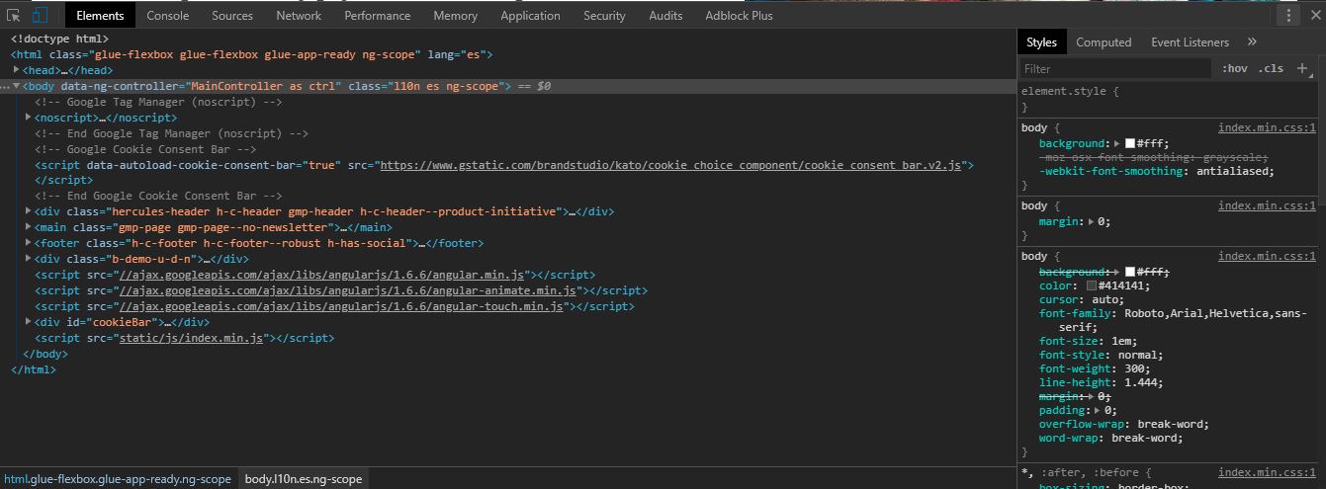Open the Security tab
This screenshot has width=1326, height=489.
coord(604,16)
